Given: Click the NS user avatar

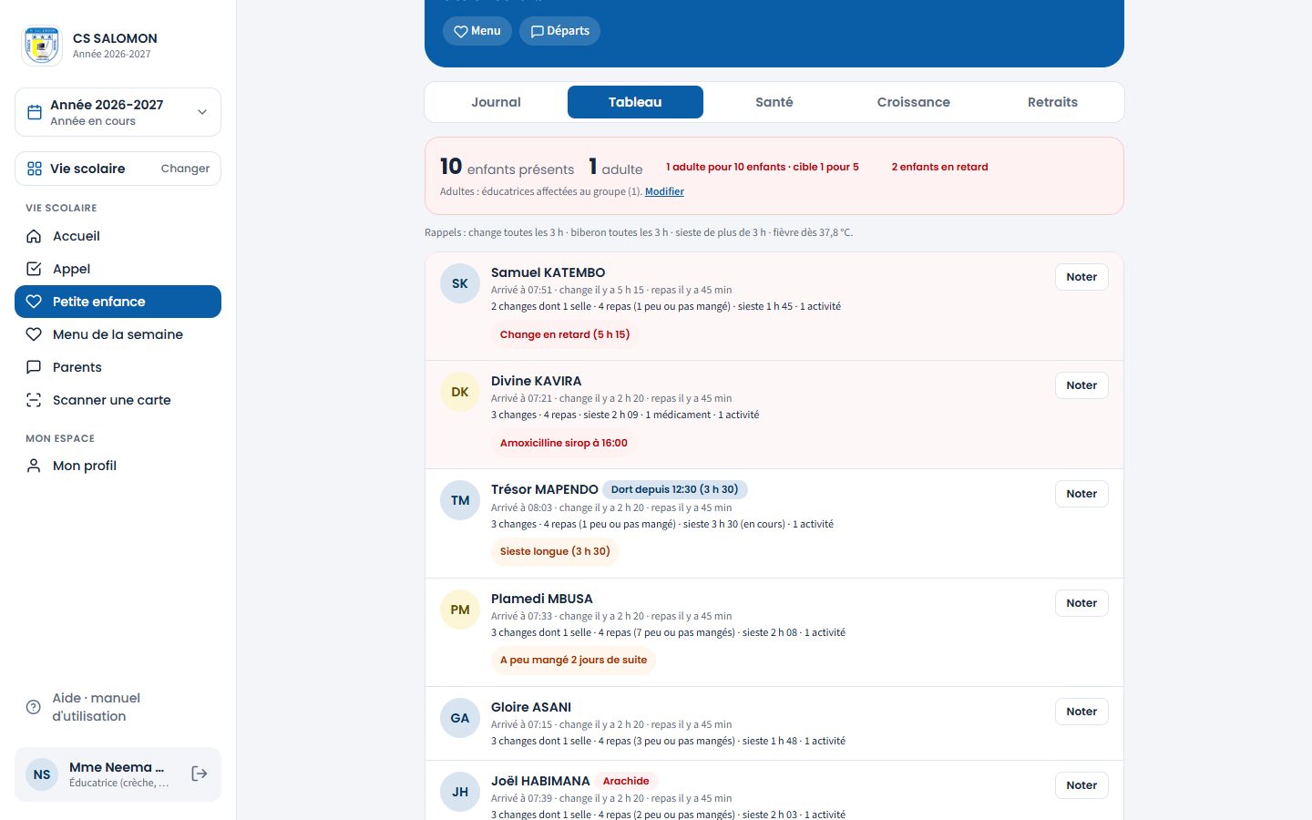Looking at the screenshot, I should pyautogui.click(x=42, y=774).
